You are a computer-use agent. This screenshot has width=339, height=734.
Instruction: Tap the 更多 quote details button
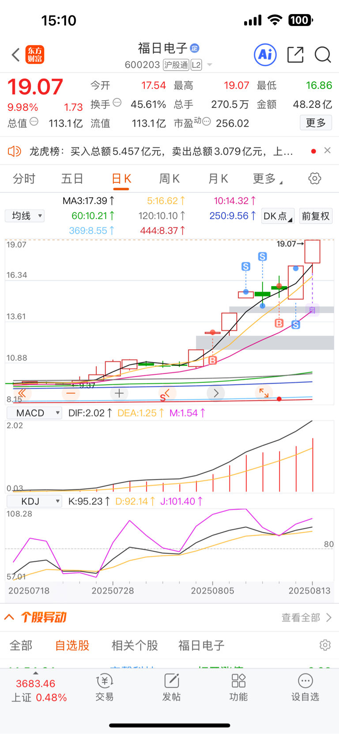pyautogui.click(x=316, y=123)
